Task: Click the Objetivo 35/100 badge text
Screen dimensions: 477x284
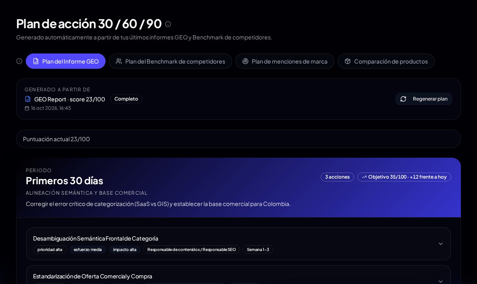Action: coord(407,177)
